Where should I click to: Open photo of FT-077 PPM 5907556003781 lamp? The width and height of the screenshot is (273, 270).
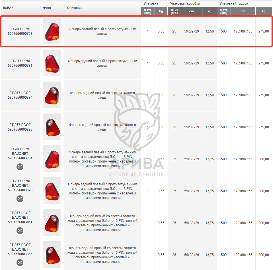[52, 63]
